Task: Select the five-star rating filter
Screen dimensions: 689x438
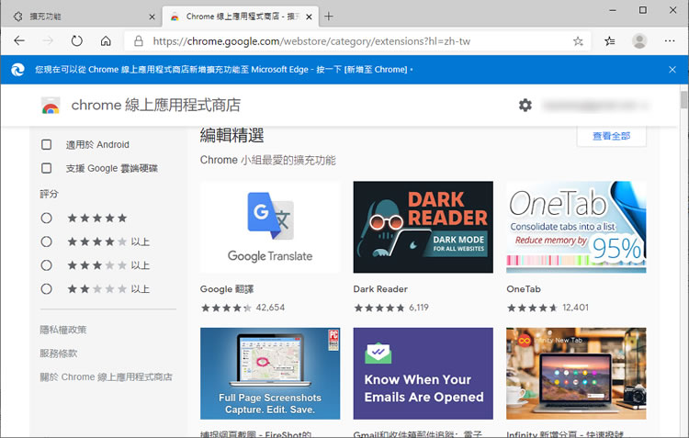Action: click(46, 218)
